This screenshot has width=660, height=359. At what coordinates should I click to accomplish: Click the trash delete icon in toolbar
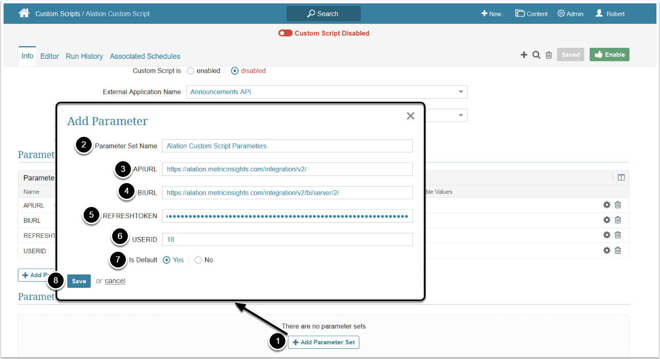point(549,55)
